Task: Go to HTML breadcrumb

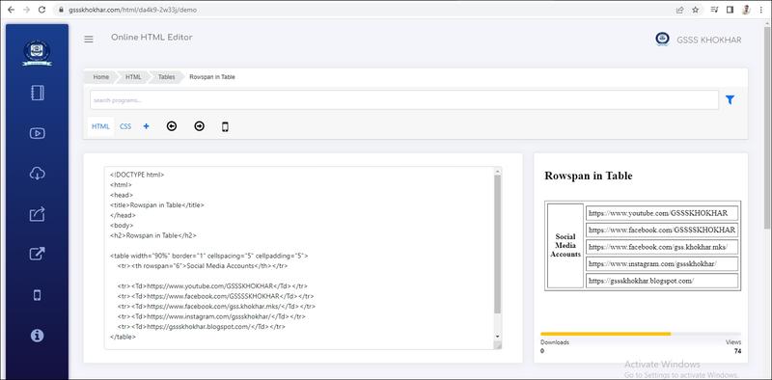Action: coord(133,77)
